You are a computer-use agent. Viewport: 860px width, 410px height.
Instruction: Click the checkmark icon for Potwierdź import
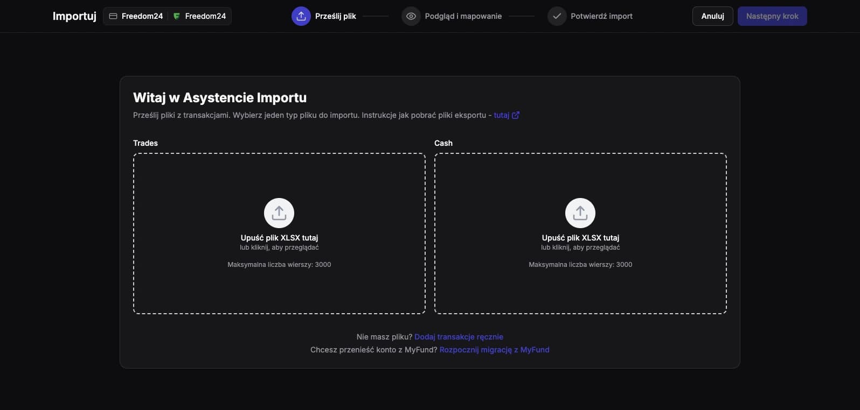point(557,16)
